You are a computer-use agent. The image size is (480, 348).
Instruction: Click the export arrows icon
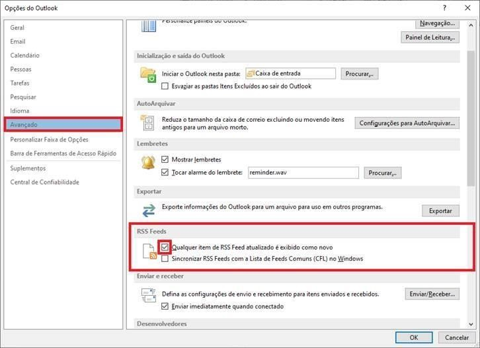tap(149, 210)
